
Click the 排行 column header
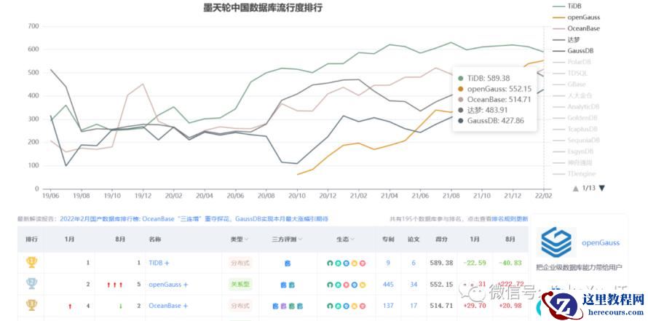[32, 239]
